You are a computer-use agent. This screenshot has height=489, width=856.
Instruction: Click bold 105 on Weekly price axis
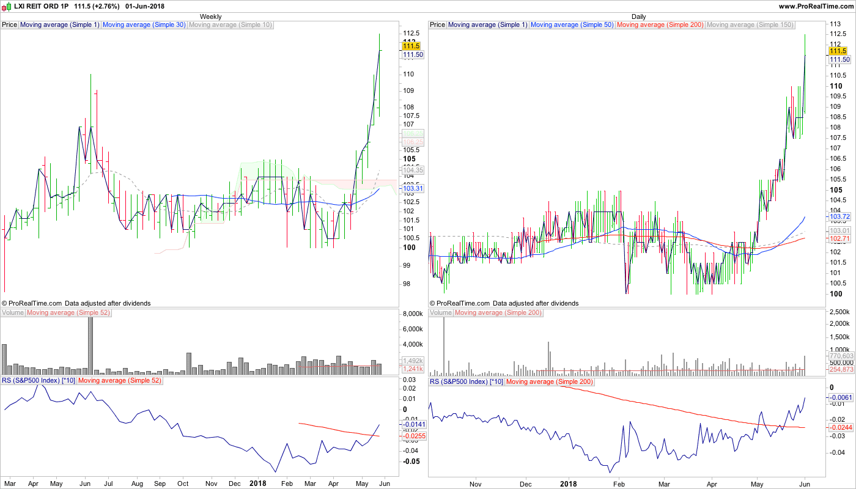point(409,158)
